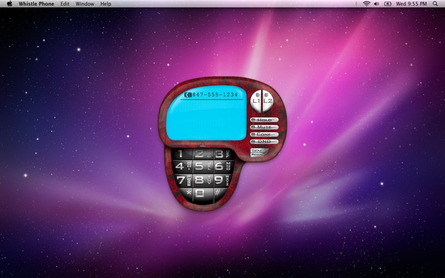
Task: Open Spotlight search in menu bar
Action: pos(435,4)
